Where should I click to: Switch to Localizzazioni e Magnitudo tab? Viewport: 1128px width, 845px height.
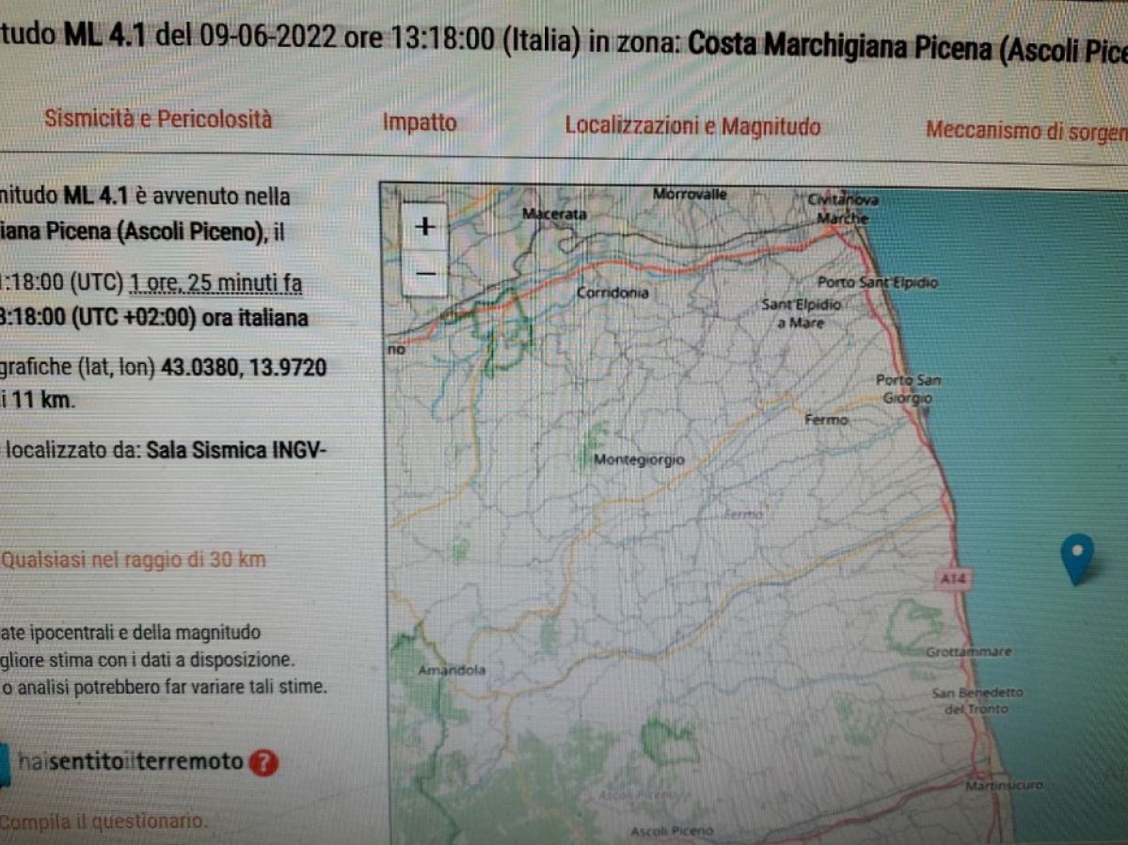pos(692,127)
